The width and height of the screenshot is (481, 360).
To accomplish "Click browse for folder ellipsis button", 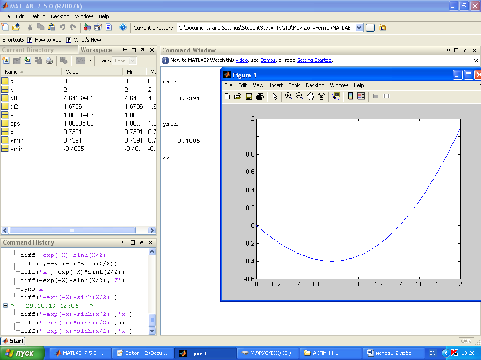I will tap(370, 28).
